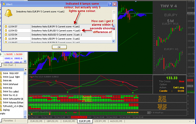Click down arrow of Market Watch scrollbar
The width and height of the screenshot is (196, 124).
(25, 61)
